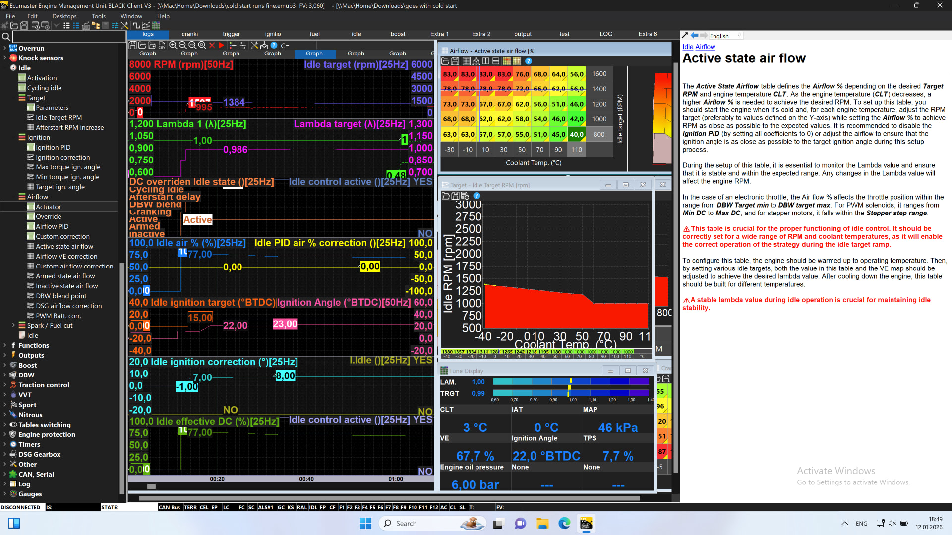Click save icon in Idle Target RPM window
952x535 pixels.
coord(455,196)
